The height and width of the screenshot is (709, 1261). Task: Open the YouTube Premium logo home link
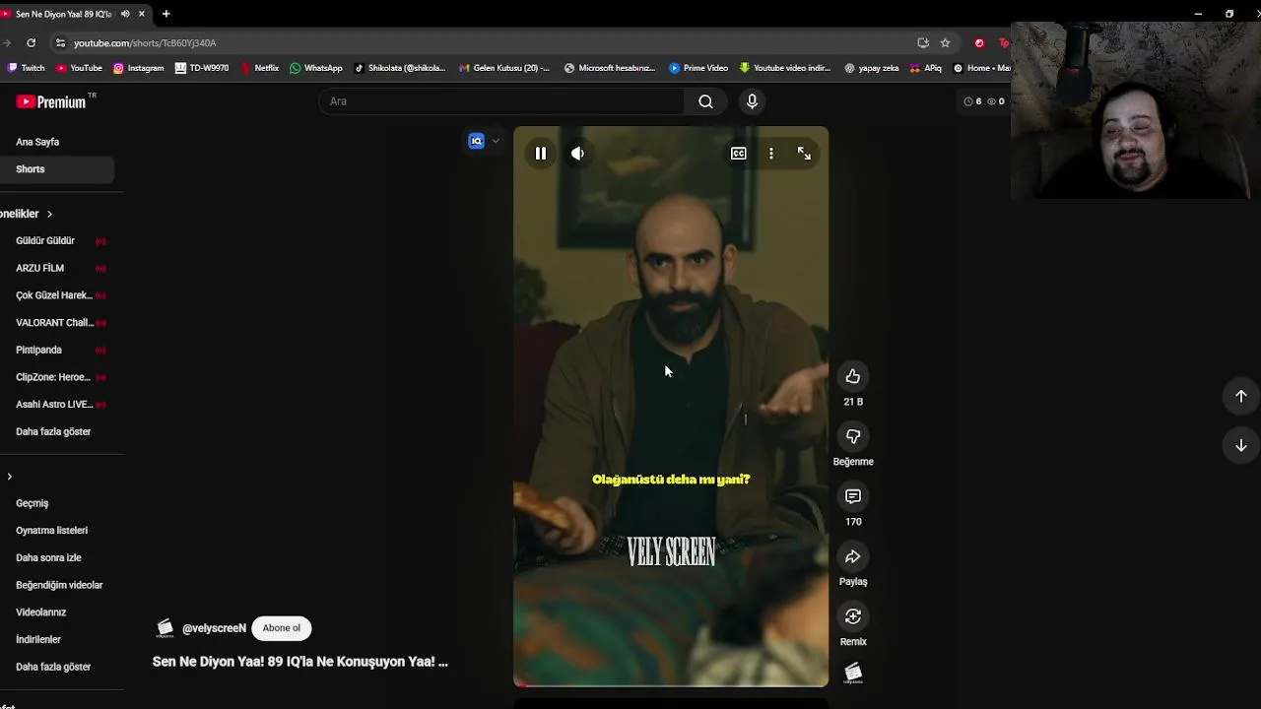pyautogui.click(x=51, y=101)
